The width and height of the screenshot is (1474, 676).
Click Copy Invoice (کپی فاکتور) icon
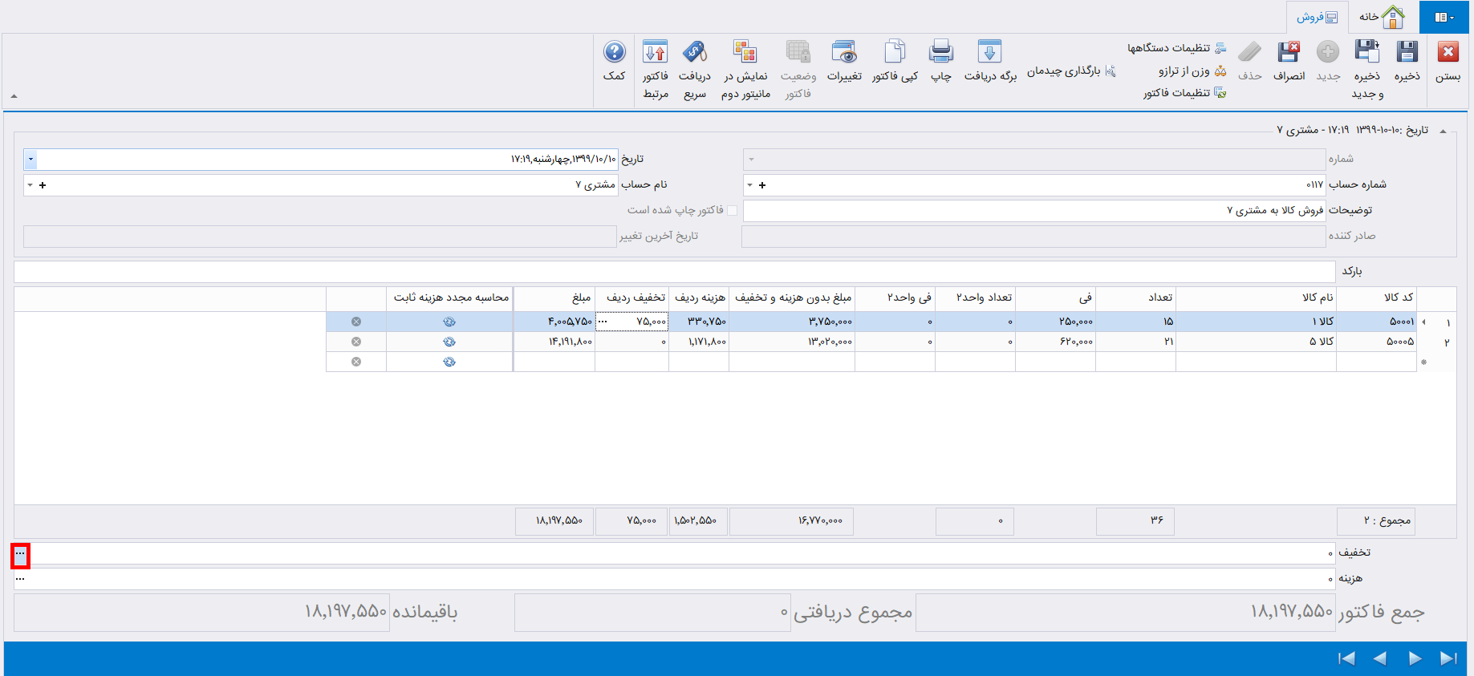pos(894,53)
